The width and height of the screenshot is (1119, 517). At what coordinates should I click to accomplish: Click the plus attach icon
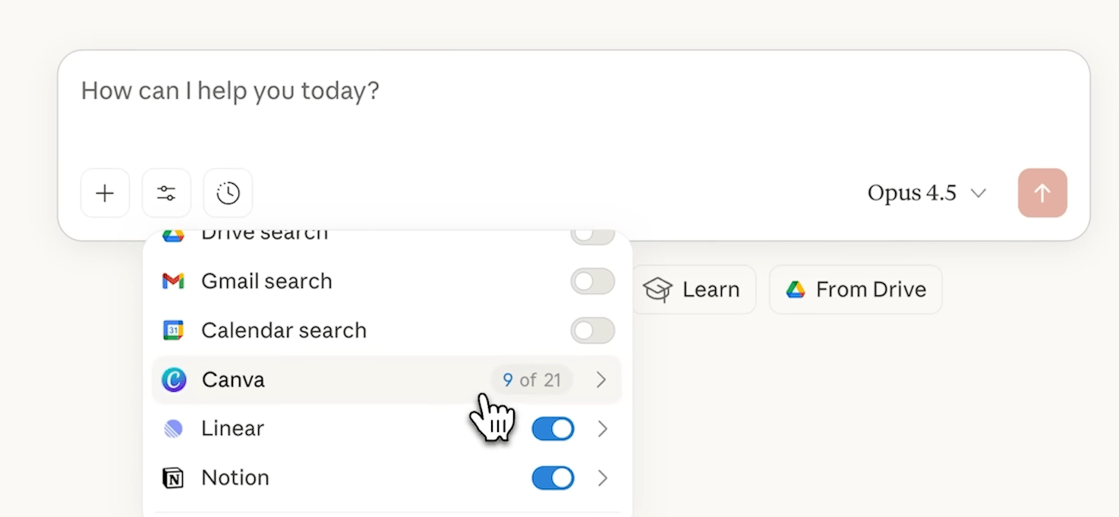105,194
